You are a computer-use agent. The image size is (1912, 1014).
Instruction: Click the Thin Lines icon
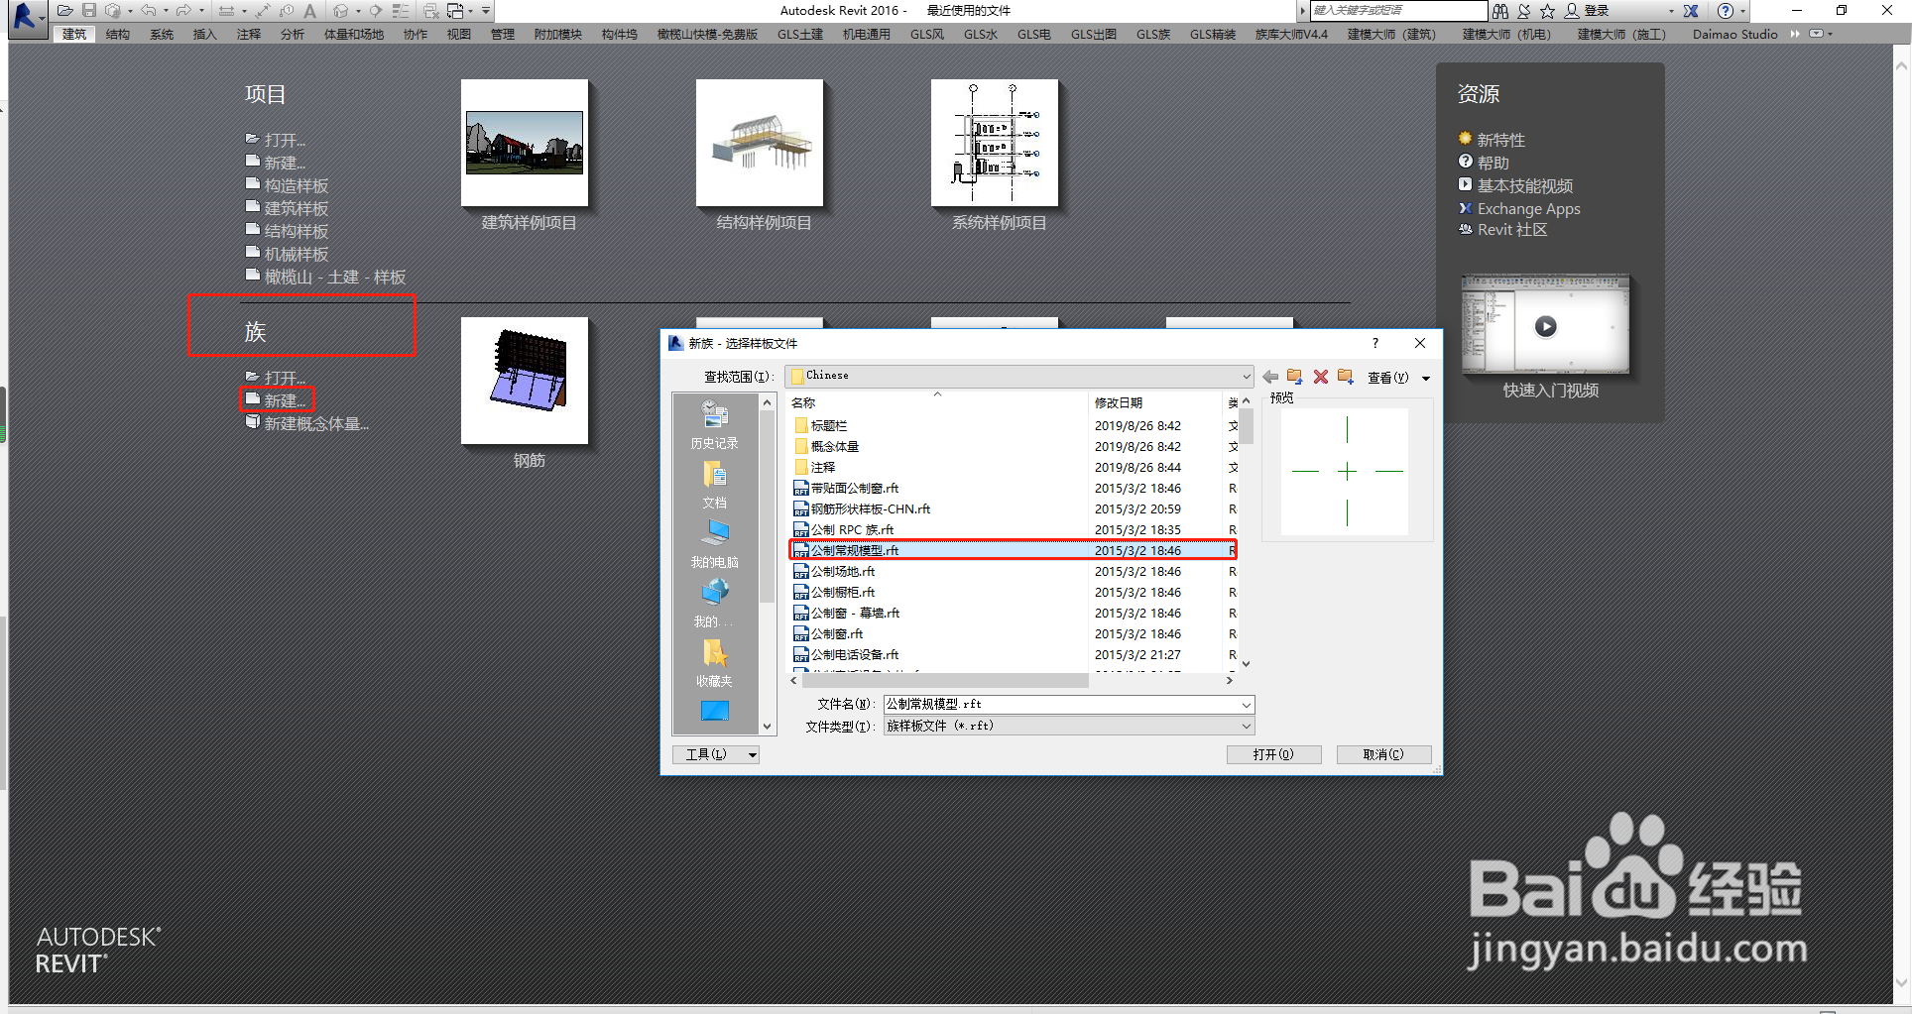pos(401,11)
